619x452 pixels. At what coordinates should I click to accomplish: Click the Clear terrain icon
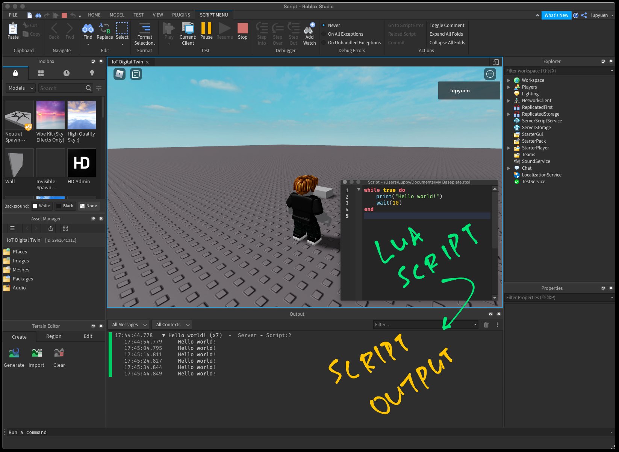(59, 353)
